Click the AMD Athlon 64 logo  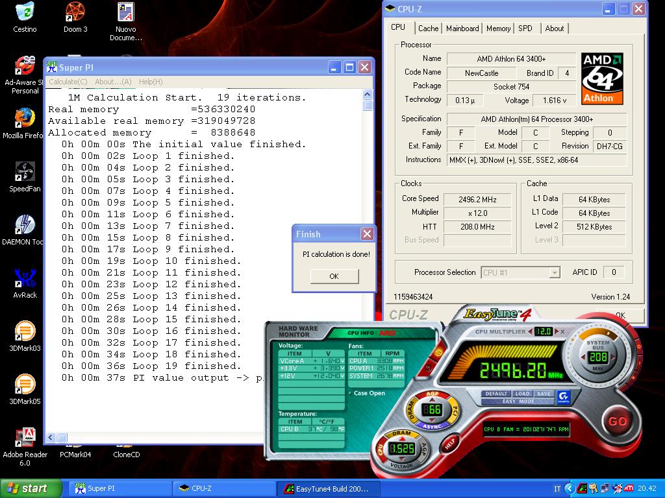(602, 78)
